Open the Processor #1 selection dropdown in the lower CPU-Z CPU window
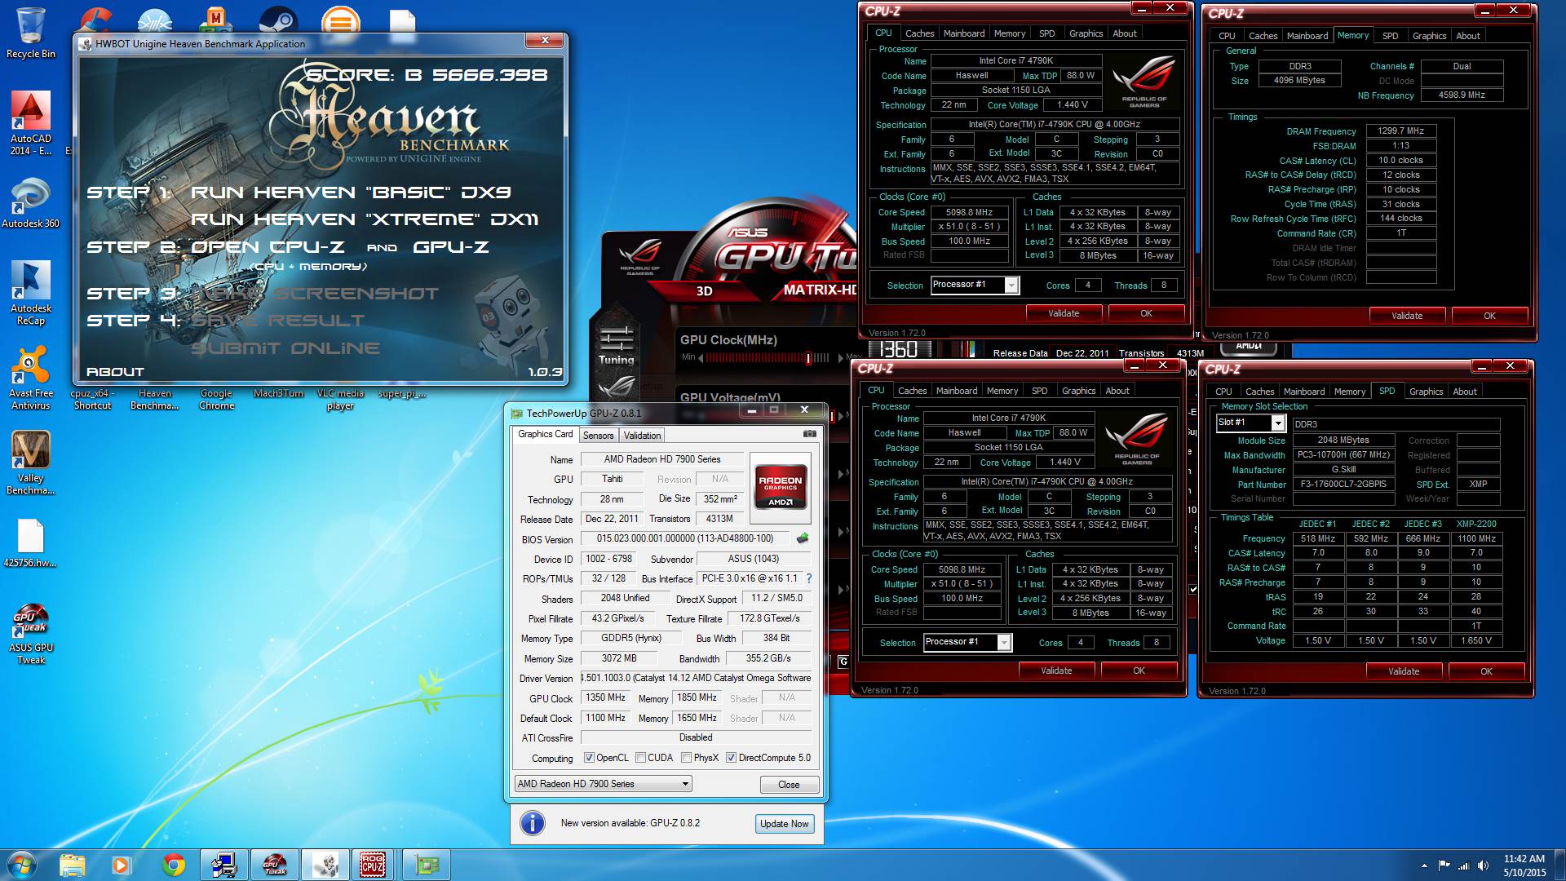The image size is (1566, 881). tap(967, 642)
